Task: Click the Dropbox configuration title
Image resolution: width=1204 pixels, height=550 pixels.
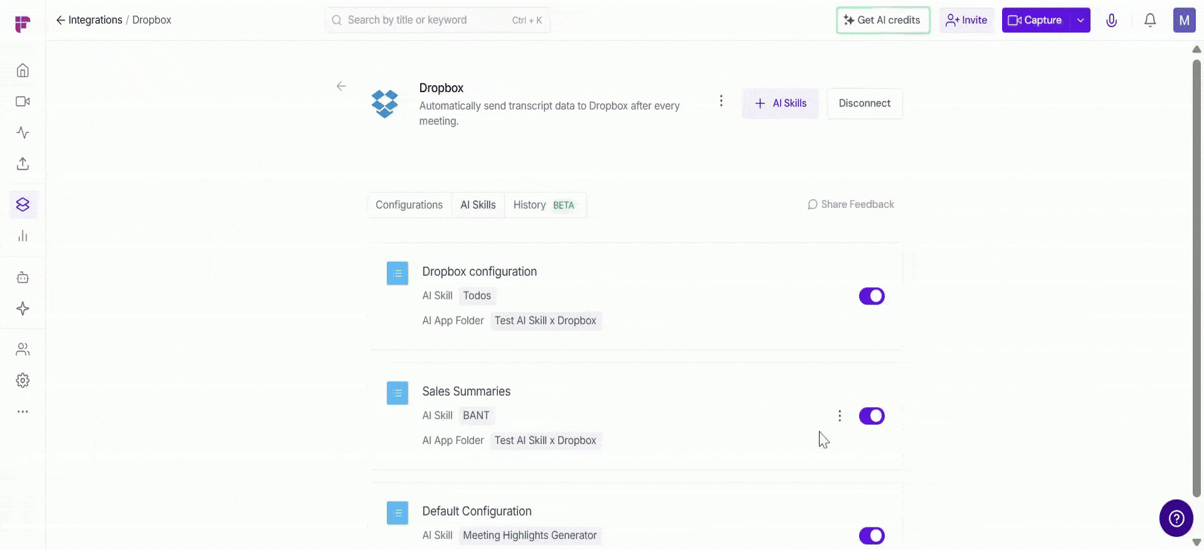Action: [480, 271]
